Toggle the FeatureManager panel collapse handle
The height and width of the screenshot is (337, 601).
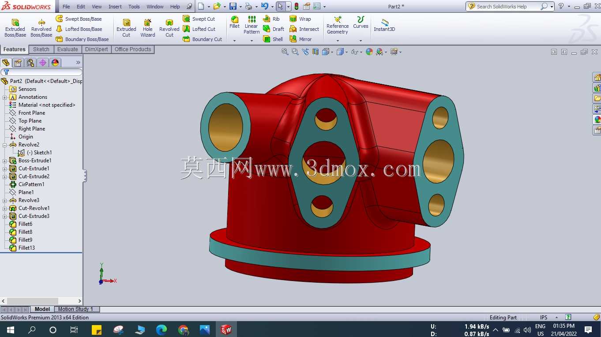click(85, 176)
